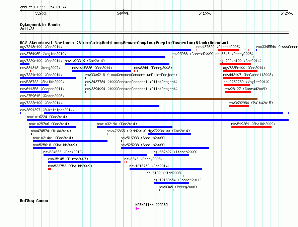Viewport: 298px width, 227px height.
Task: Select nsv1015836 (Coe2014) gain variant
Action: pyautogui.click(x=102, y=71)
